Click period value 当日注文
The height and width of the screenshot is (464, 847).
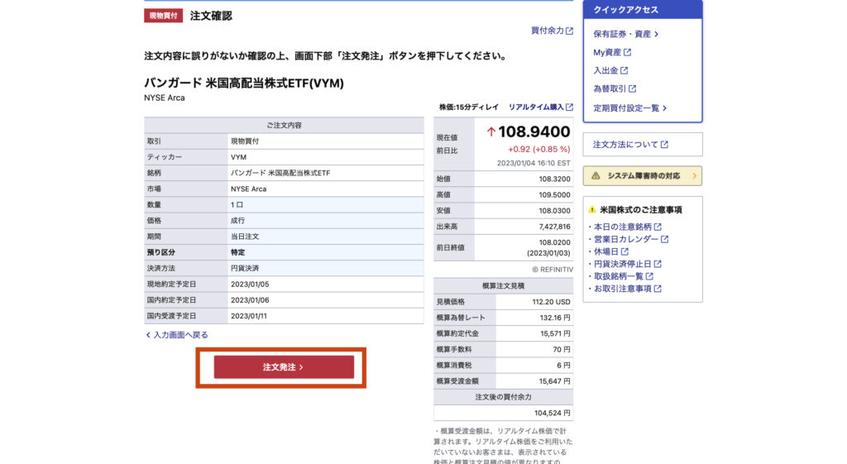tap(245, 237)
